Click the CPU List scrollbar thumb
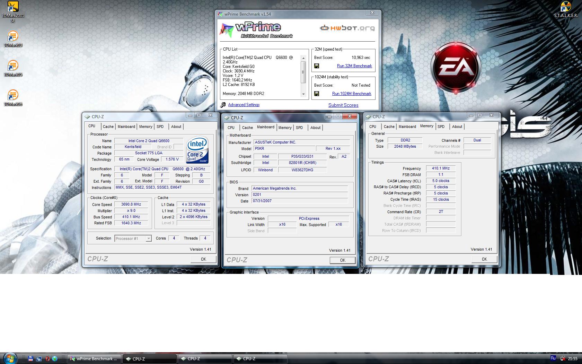Image resolution: width=582 pixels, height=364 pixels. 303,72
